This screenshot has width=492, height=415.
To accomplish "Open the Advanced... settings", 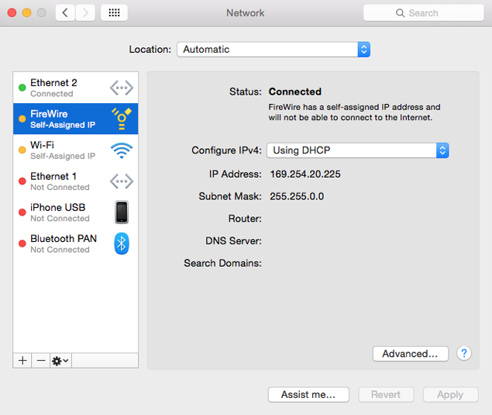I will coord(411,354).
